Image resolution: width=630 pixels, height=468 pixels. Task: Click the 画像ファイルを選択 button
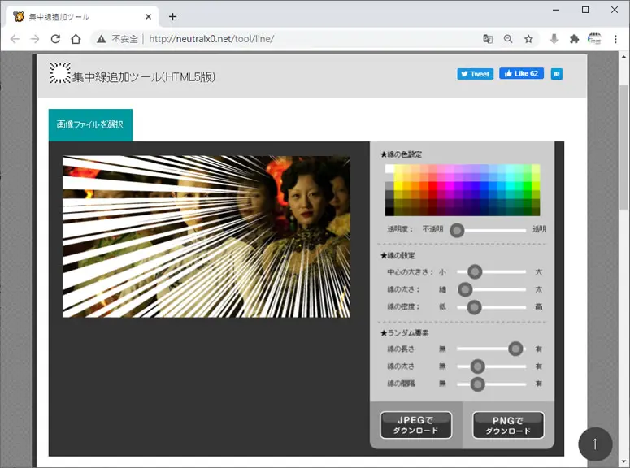90,125
